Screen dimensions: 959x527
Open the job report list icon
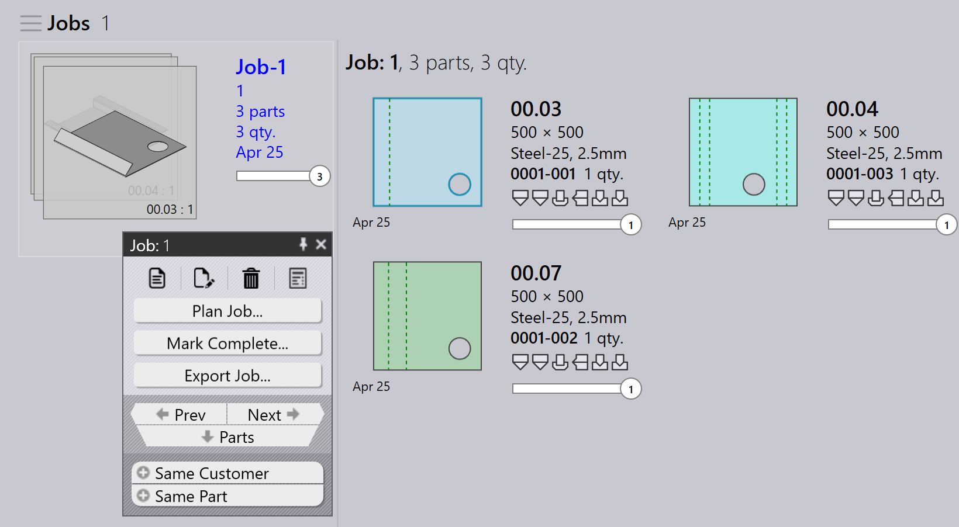298,278
